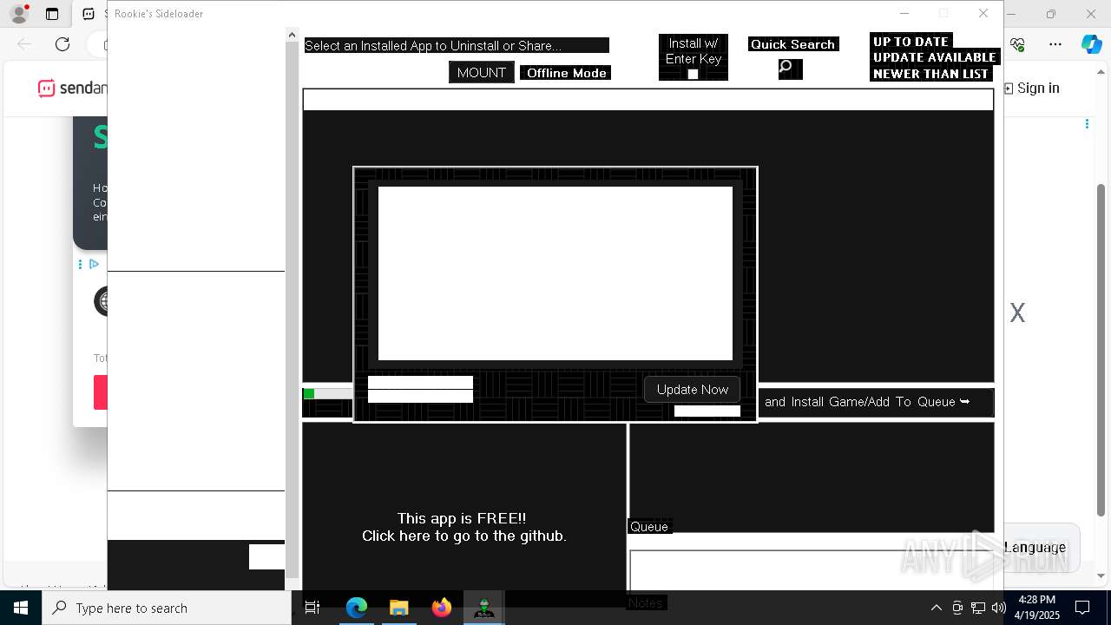Open Edge tab actions menu
1111x625 pixels.
click(x=52, y=14)
